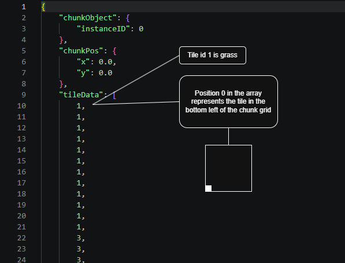The image size is (345, 263).
Task: Click the tile value 1 on line 21
Action: (x=79, y=227)
